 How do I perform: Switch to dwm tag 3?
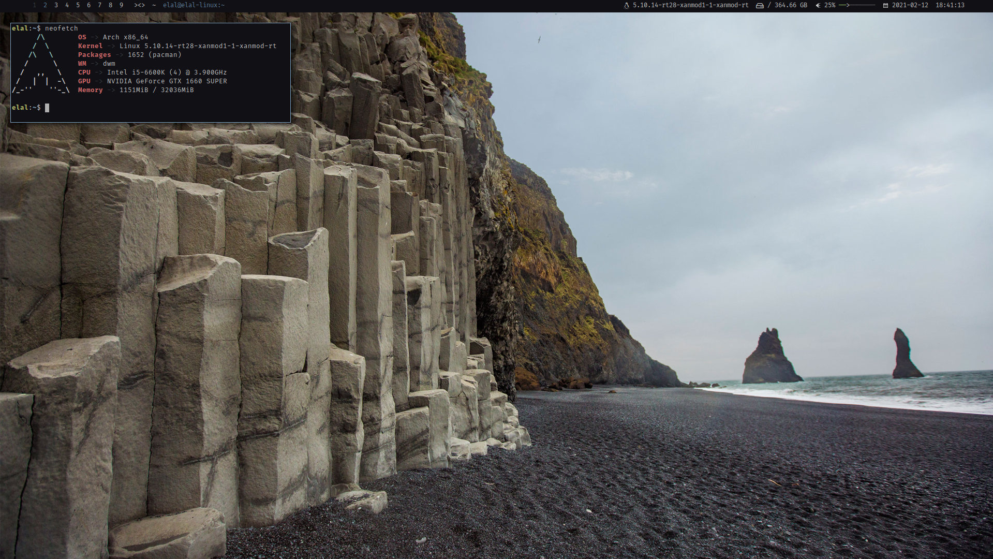coord(56,5)
